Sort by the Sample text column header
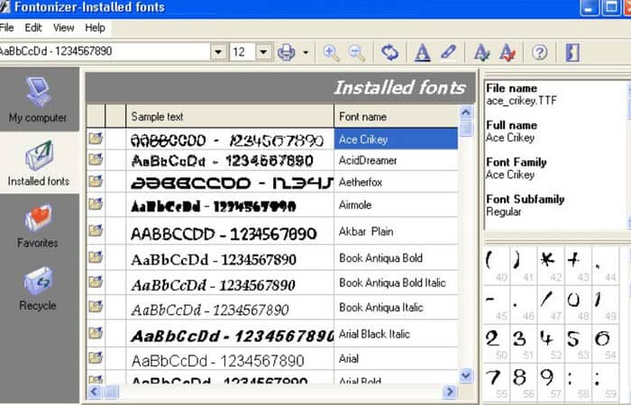Screen dimensions: 631x405 (x=230, y=116)
